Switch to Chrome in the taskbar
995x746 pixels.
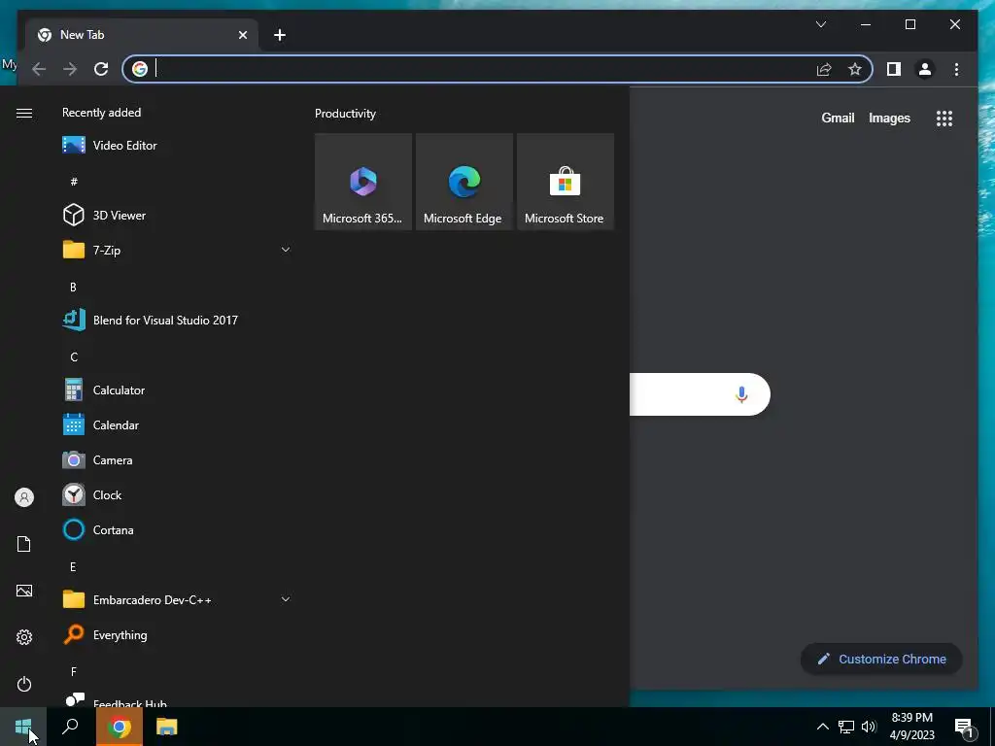(120, 727)
